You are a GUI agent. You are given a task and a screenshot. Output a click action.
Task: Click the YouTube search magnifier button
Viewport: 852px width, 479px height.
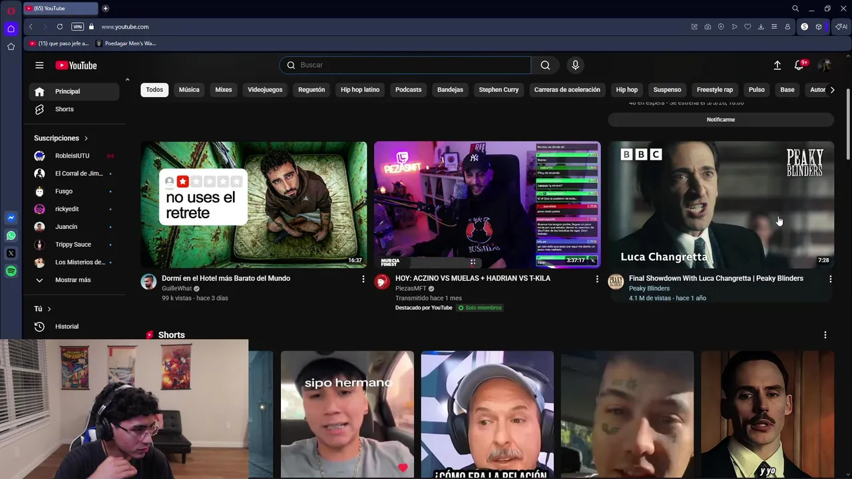pyautogui.click(x=545, y=65)
